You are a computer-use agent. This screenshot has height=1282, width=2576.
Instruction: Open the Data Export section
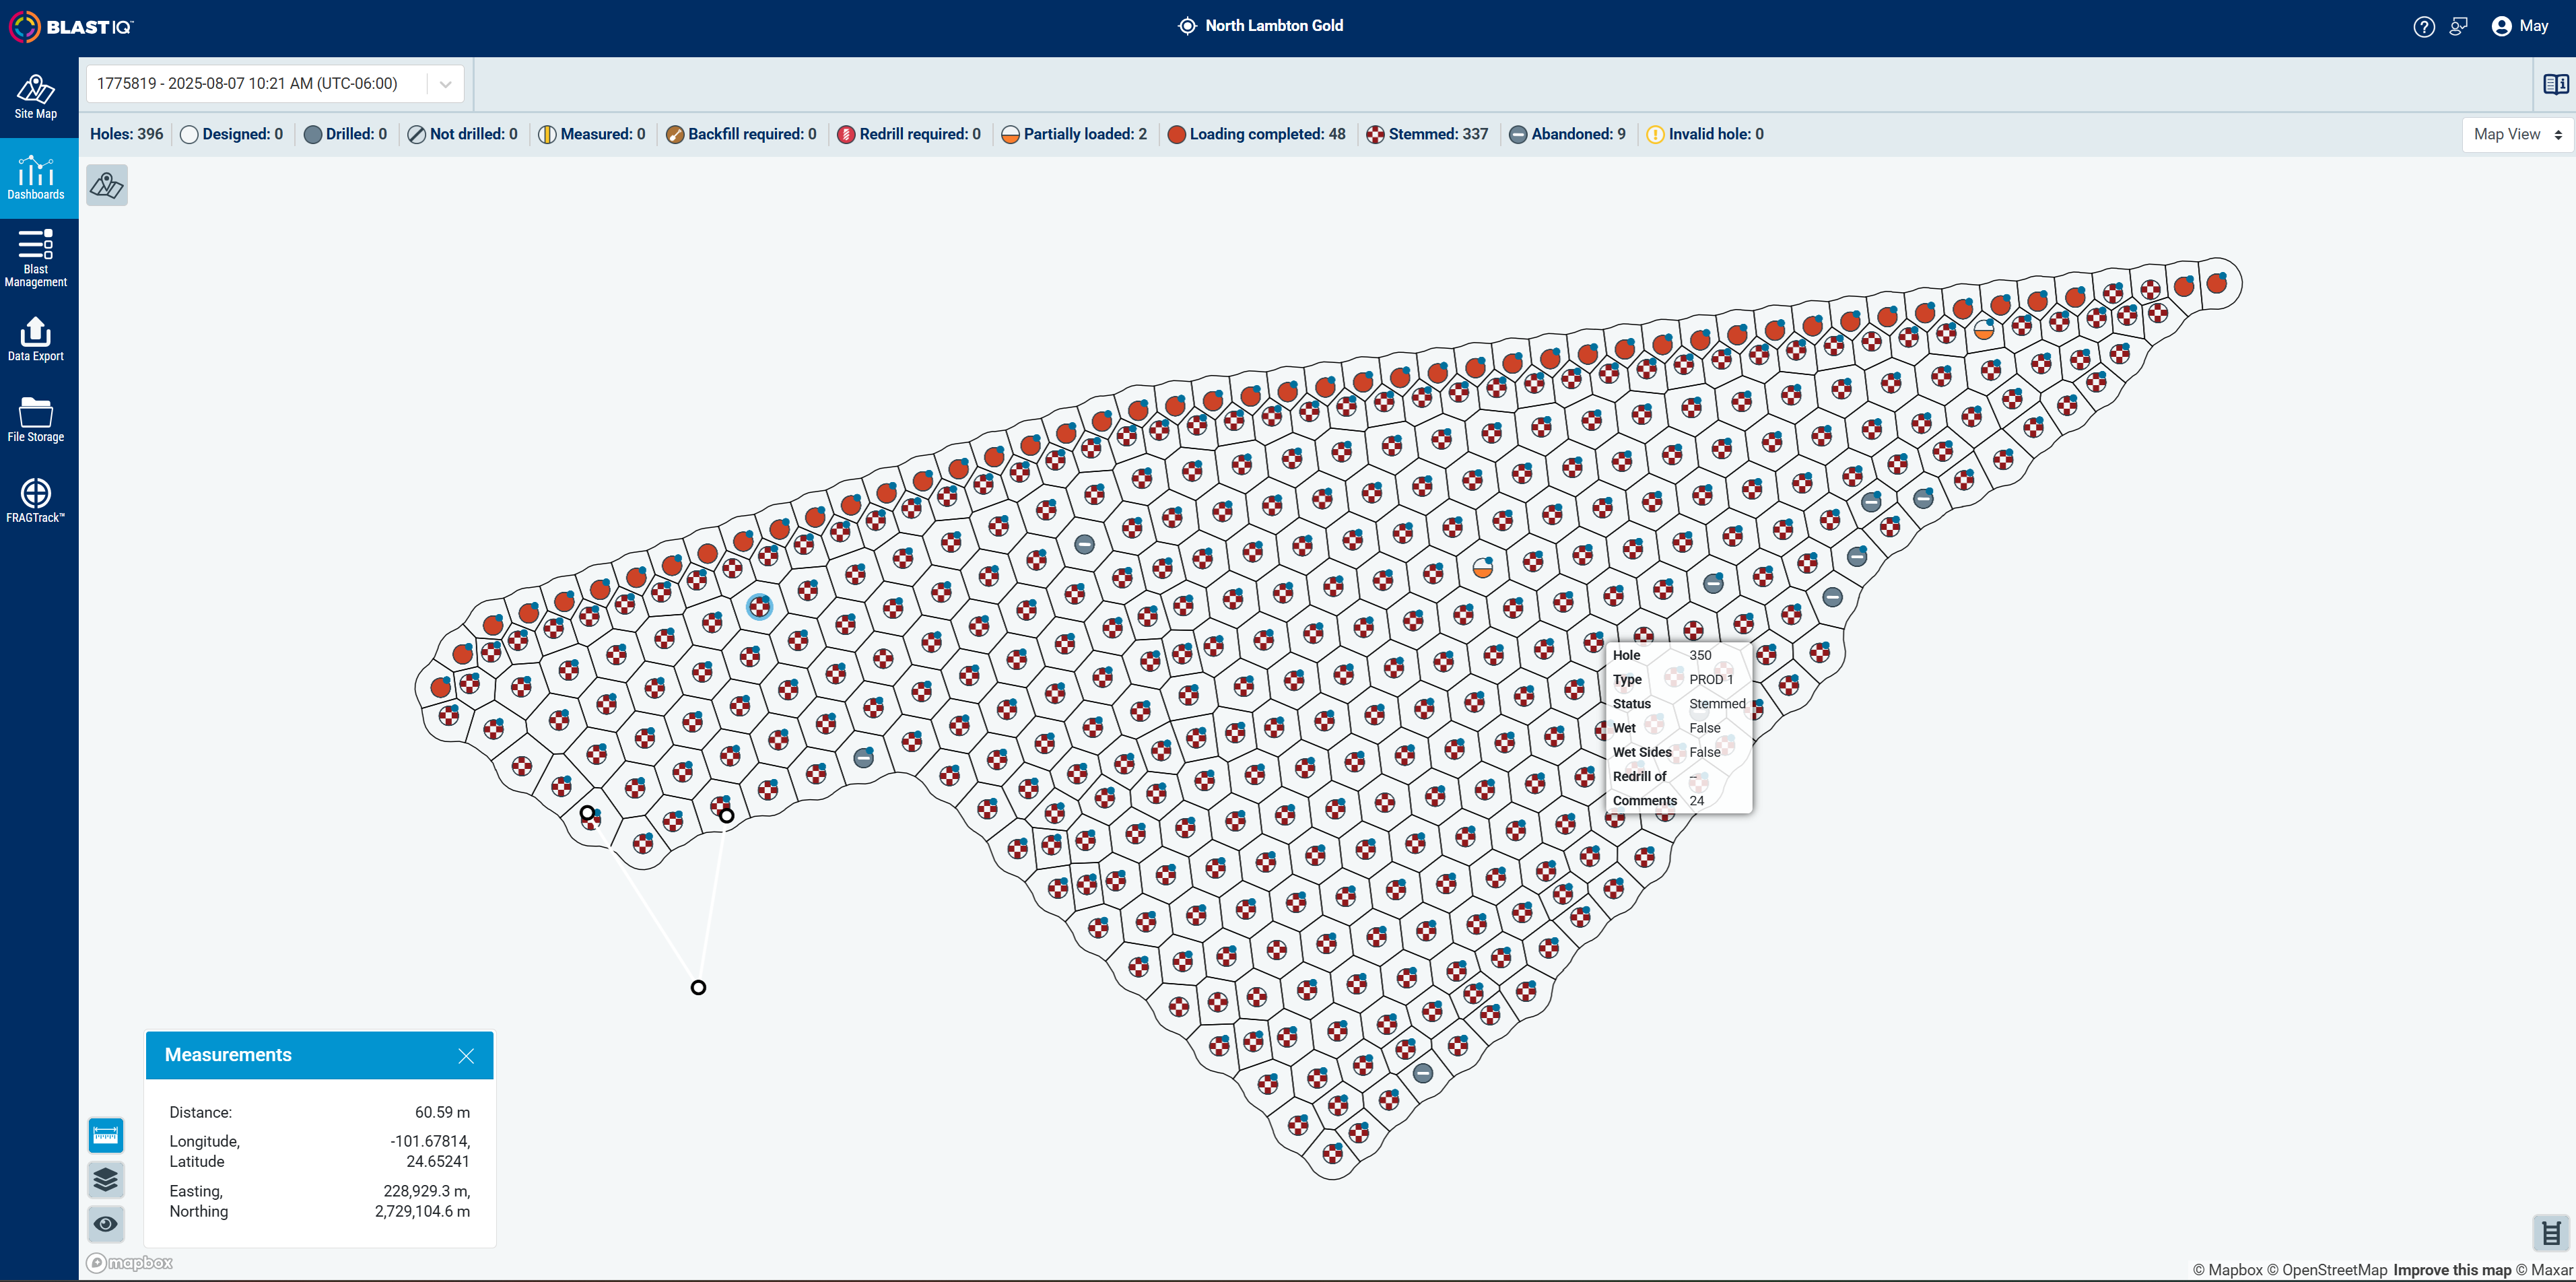(36, 339)
